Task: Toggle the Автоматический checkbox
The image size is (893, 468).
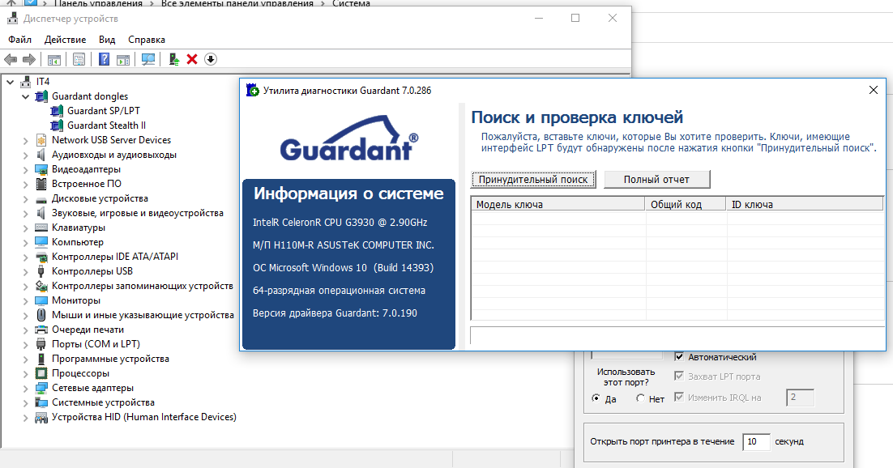Action: [679, 357]
